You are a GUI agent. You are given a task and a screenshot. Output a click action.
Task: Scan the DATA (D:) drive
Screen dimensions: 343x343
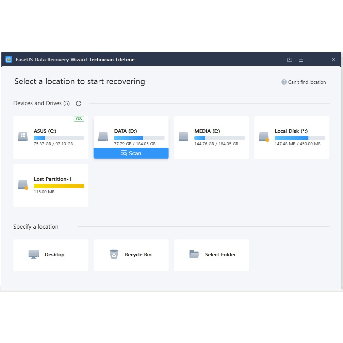point(131,153)
